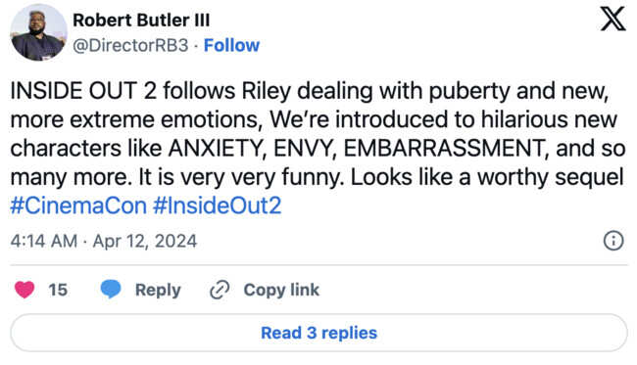
Task: Open Robert Butler III's profile picture
Action: pos(38,32)
